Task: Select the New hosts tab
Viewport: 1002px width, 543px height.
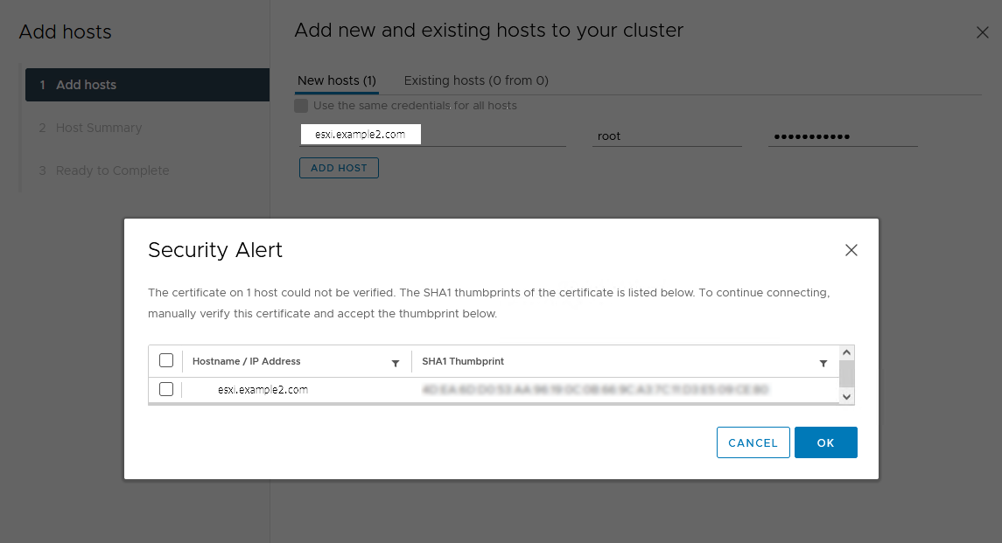Action: coord(337,80)
